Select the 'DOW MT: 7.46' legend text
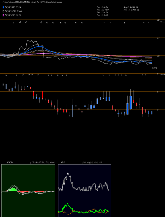The image size is (165, 217). pyautogui.click(x=13, y=12)
